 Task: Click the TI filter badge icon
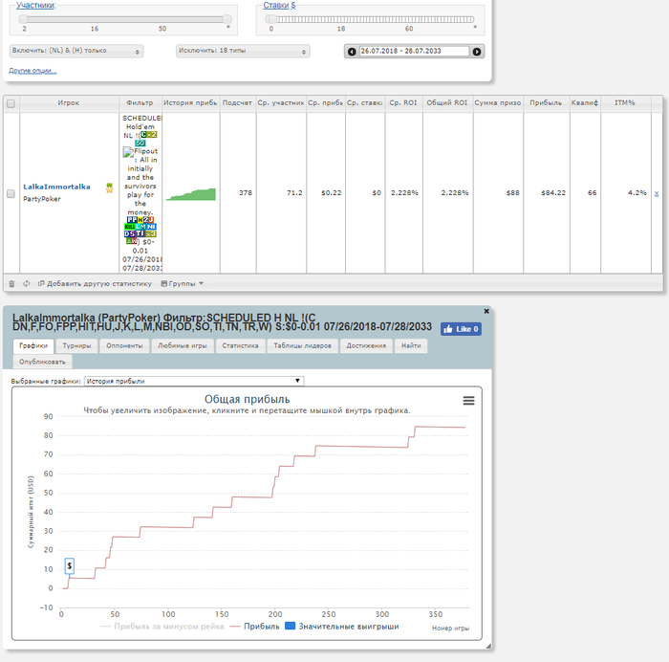[140, 234]
